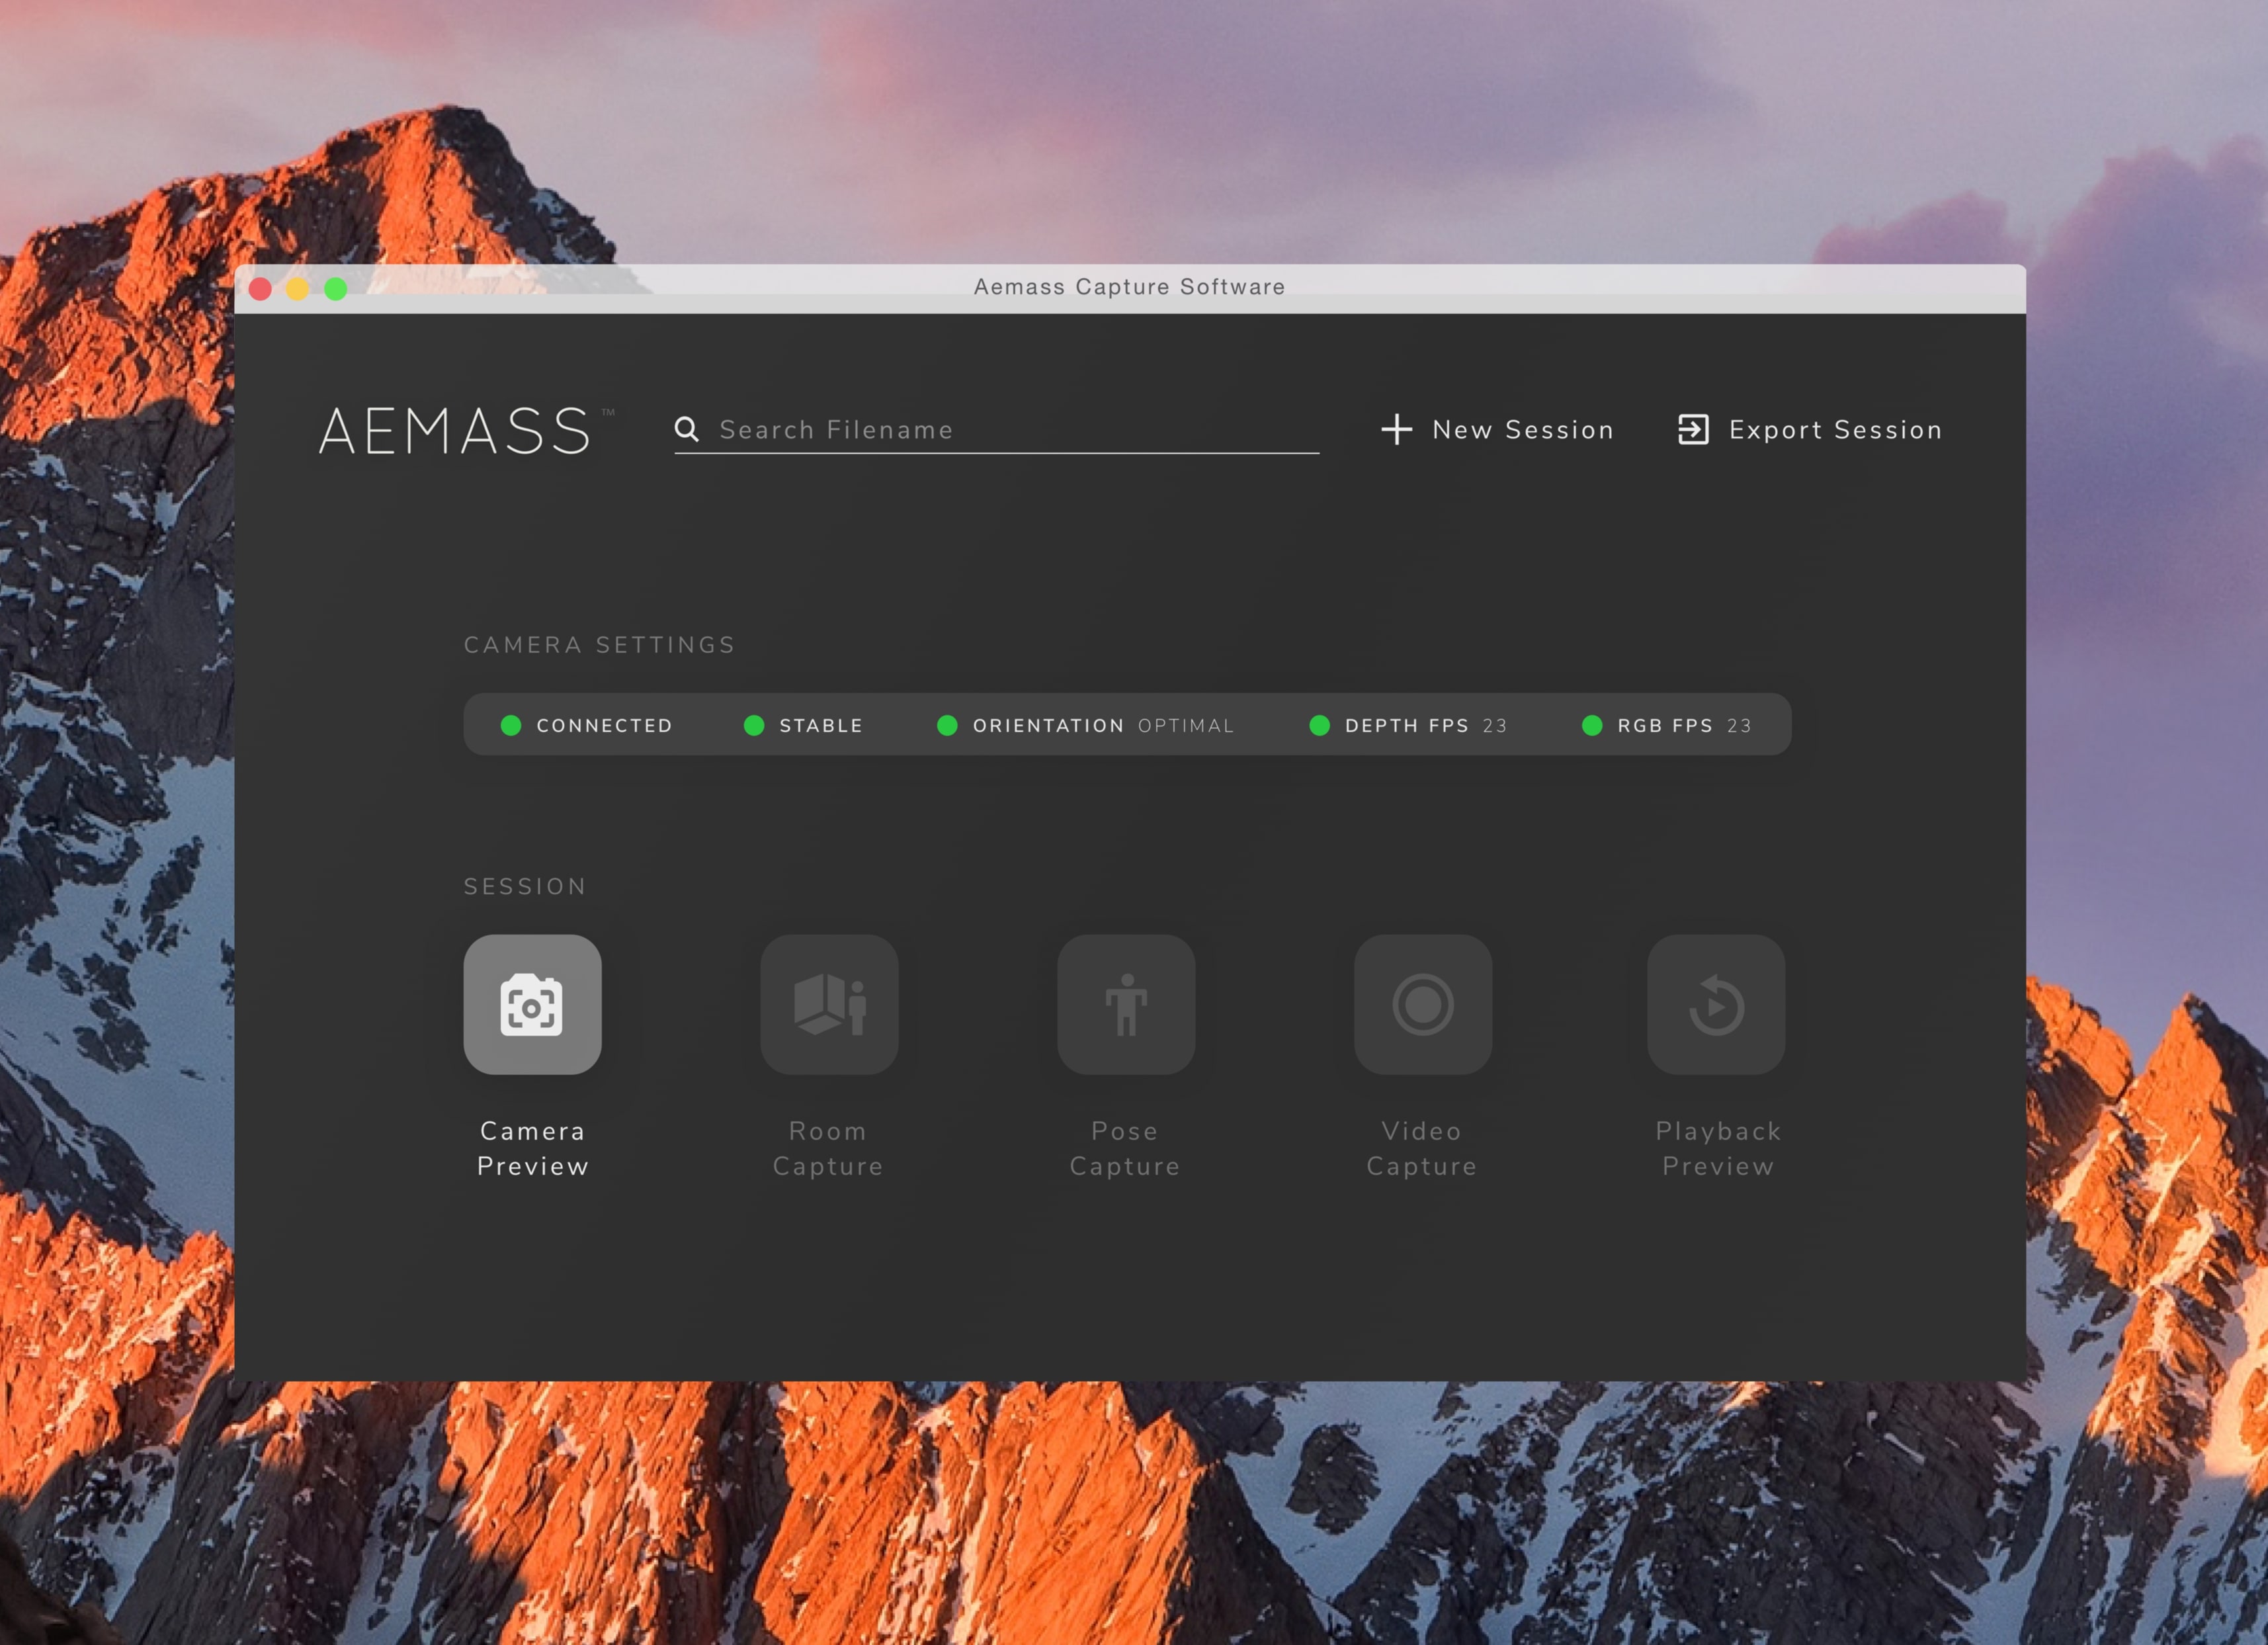Click the Video Capture text label
Viewport: 2268px width, 1645px height.
1421,1148
